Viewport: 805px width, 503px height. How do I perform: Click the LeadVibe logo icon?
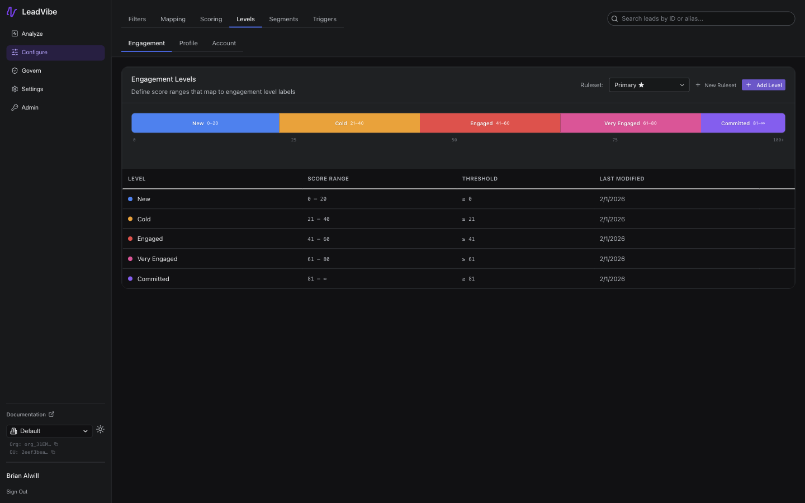pos(11,11)
